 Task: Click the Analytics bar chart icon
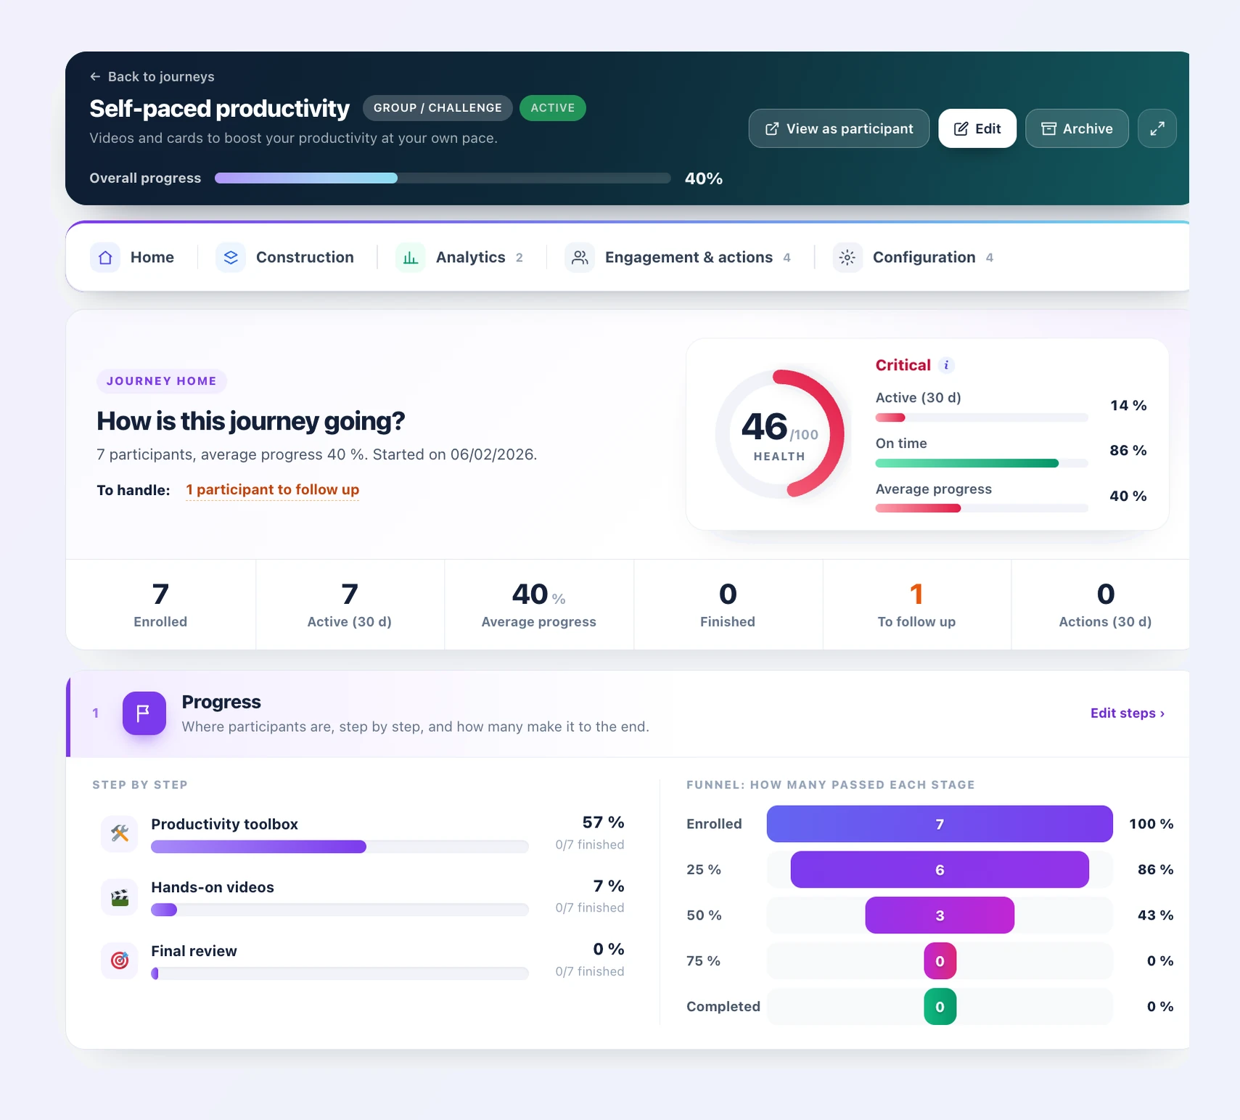pos(411,258)
